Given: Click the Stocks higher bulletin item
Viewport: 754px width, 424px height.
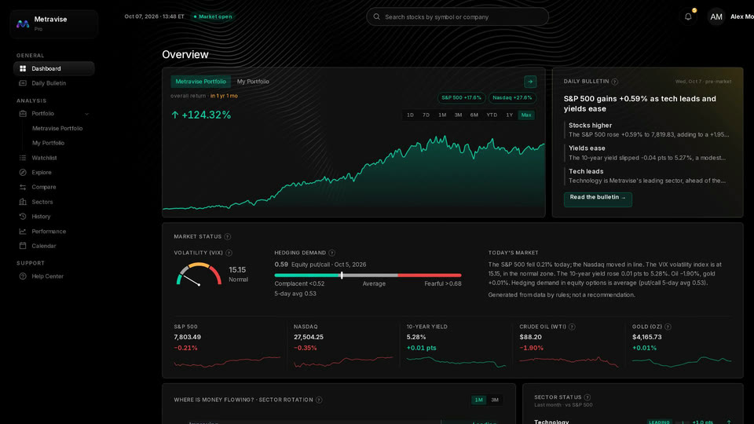Looking at the screenshot, I should click(x=649, y=130).
